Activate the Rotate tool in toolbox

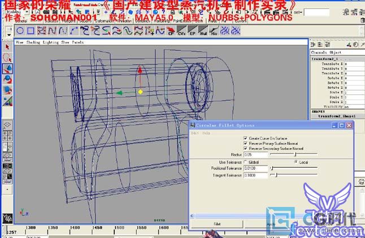7,80
